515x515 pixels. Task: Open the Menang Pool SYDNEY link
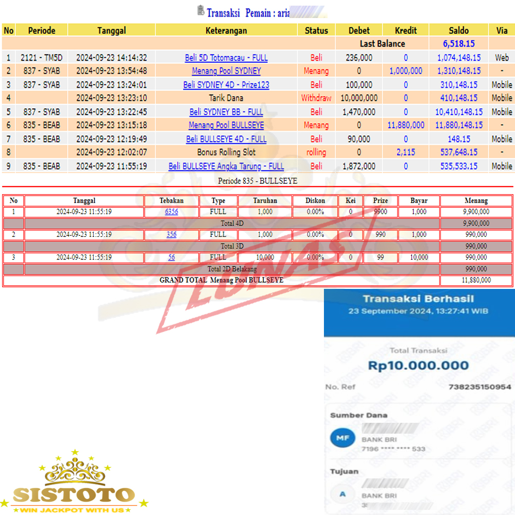[226, 71]
